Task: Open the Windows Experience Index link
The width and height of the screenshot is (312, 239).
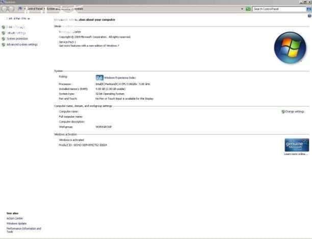Action: coord(120,78)
